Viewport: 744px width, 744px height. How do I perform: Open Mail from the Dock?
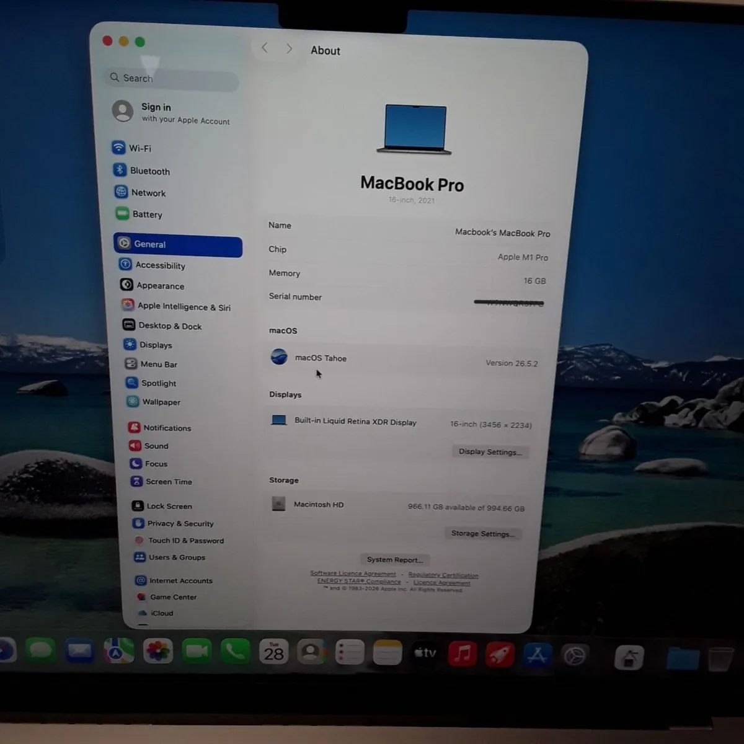pyautogui.click(x=79, y=650)
